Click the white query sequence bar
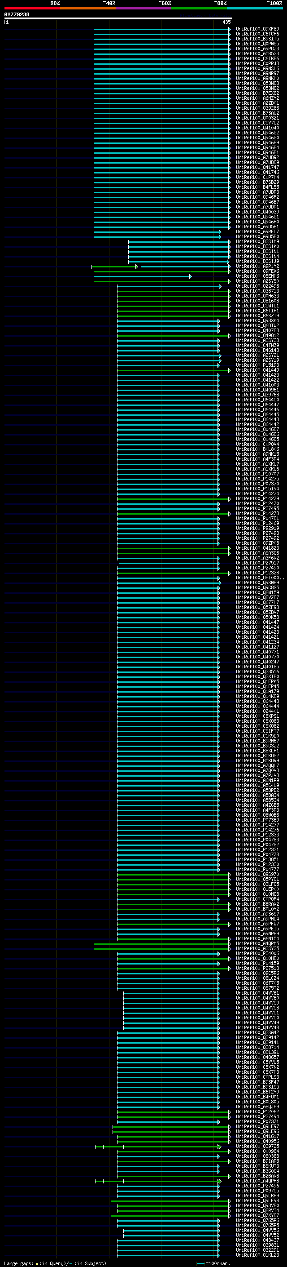This screenshot has height=1267, width=287. [x=118, y=19]
